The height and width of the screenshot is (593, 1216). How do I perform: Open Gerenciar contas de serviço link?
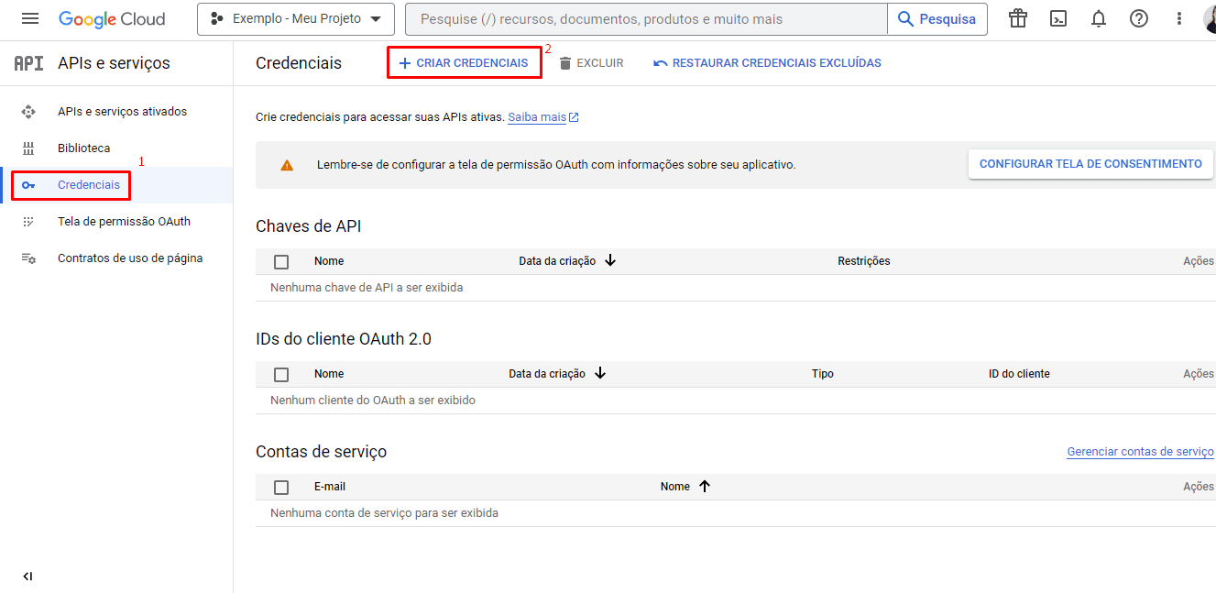[x=1140, y=452]
